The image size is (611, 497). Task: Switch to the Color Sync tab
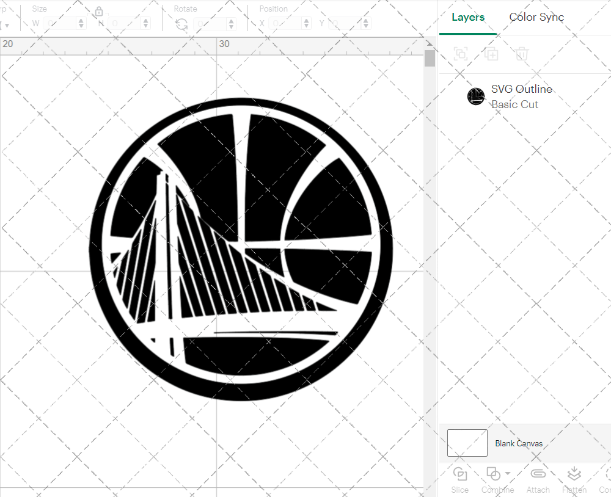click(x=536, y=17)
